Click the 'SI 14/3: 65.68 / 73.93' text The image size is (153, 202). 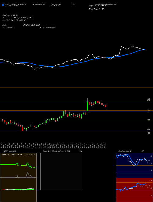tap(24, 18)
